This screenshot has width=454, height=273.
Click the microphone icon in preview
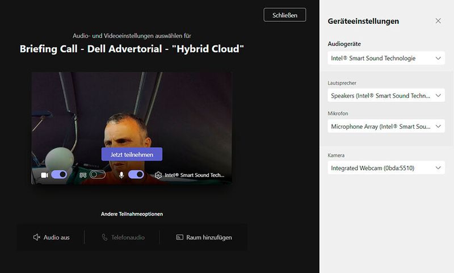121,175
